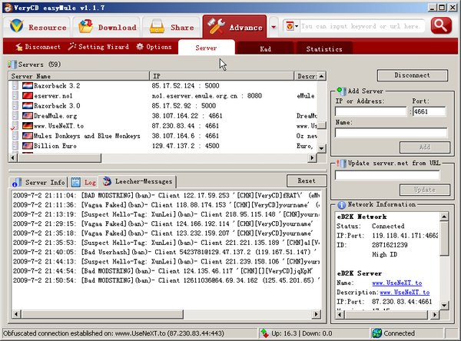Open the Setting Wizard
Viewport: 461px width, 341px height.
pyautogui.click(x=98, y=47)
